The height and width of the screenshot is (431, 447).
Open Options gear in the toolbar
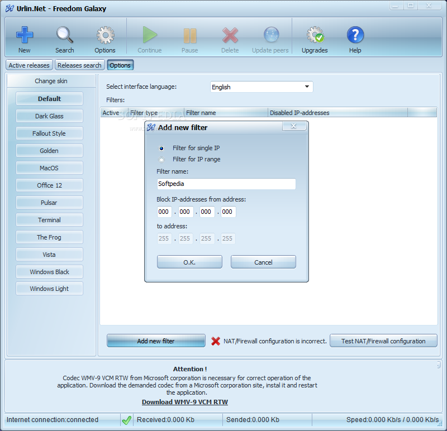105,35
